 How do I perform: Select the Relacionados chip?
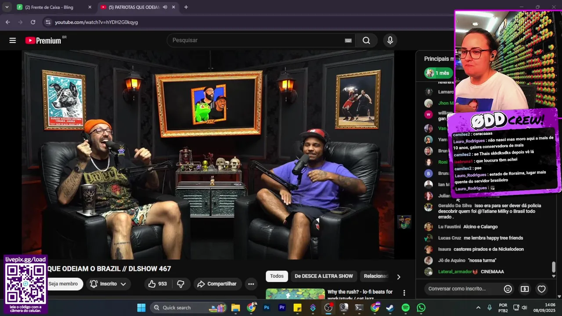click(376, 276)
